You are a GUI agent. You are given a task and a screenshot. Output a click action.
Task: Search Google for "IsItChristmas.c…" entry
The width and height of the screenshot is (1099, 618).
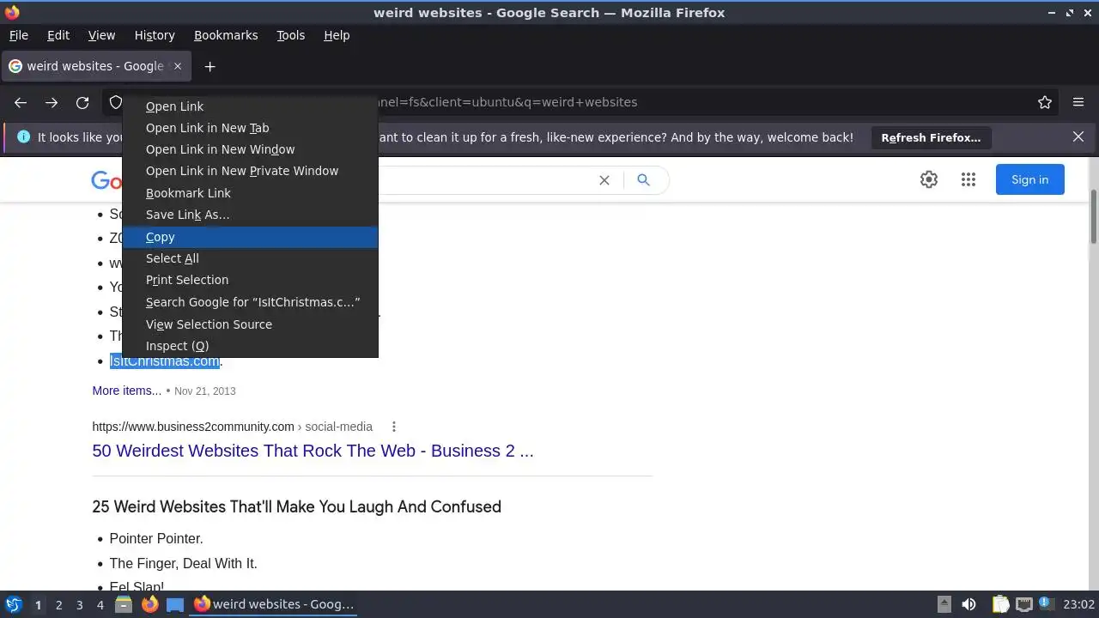[x=250, y=302]
